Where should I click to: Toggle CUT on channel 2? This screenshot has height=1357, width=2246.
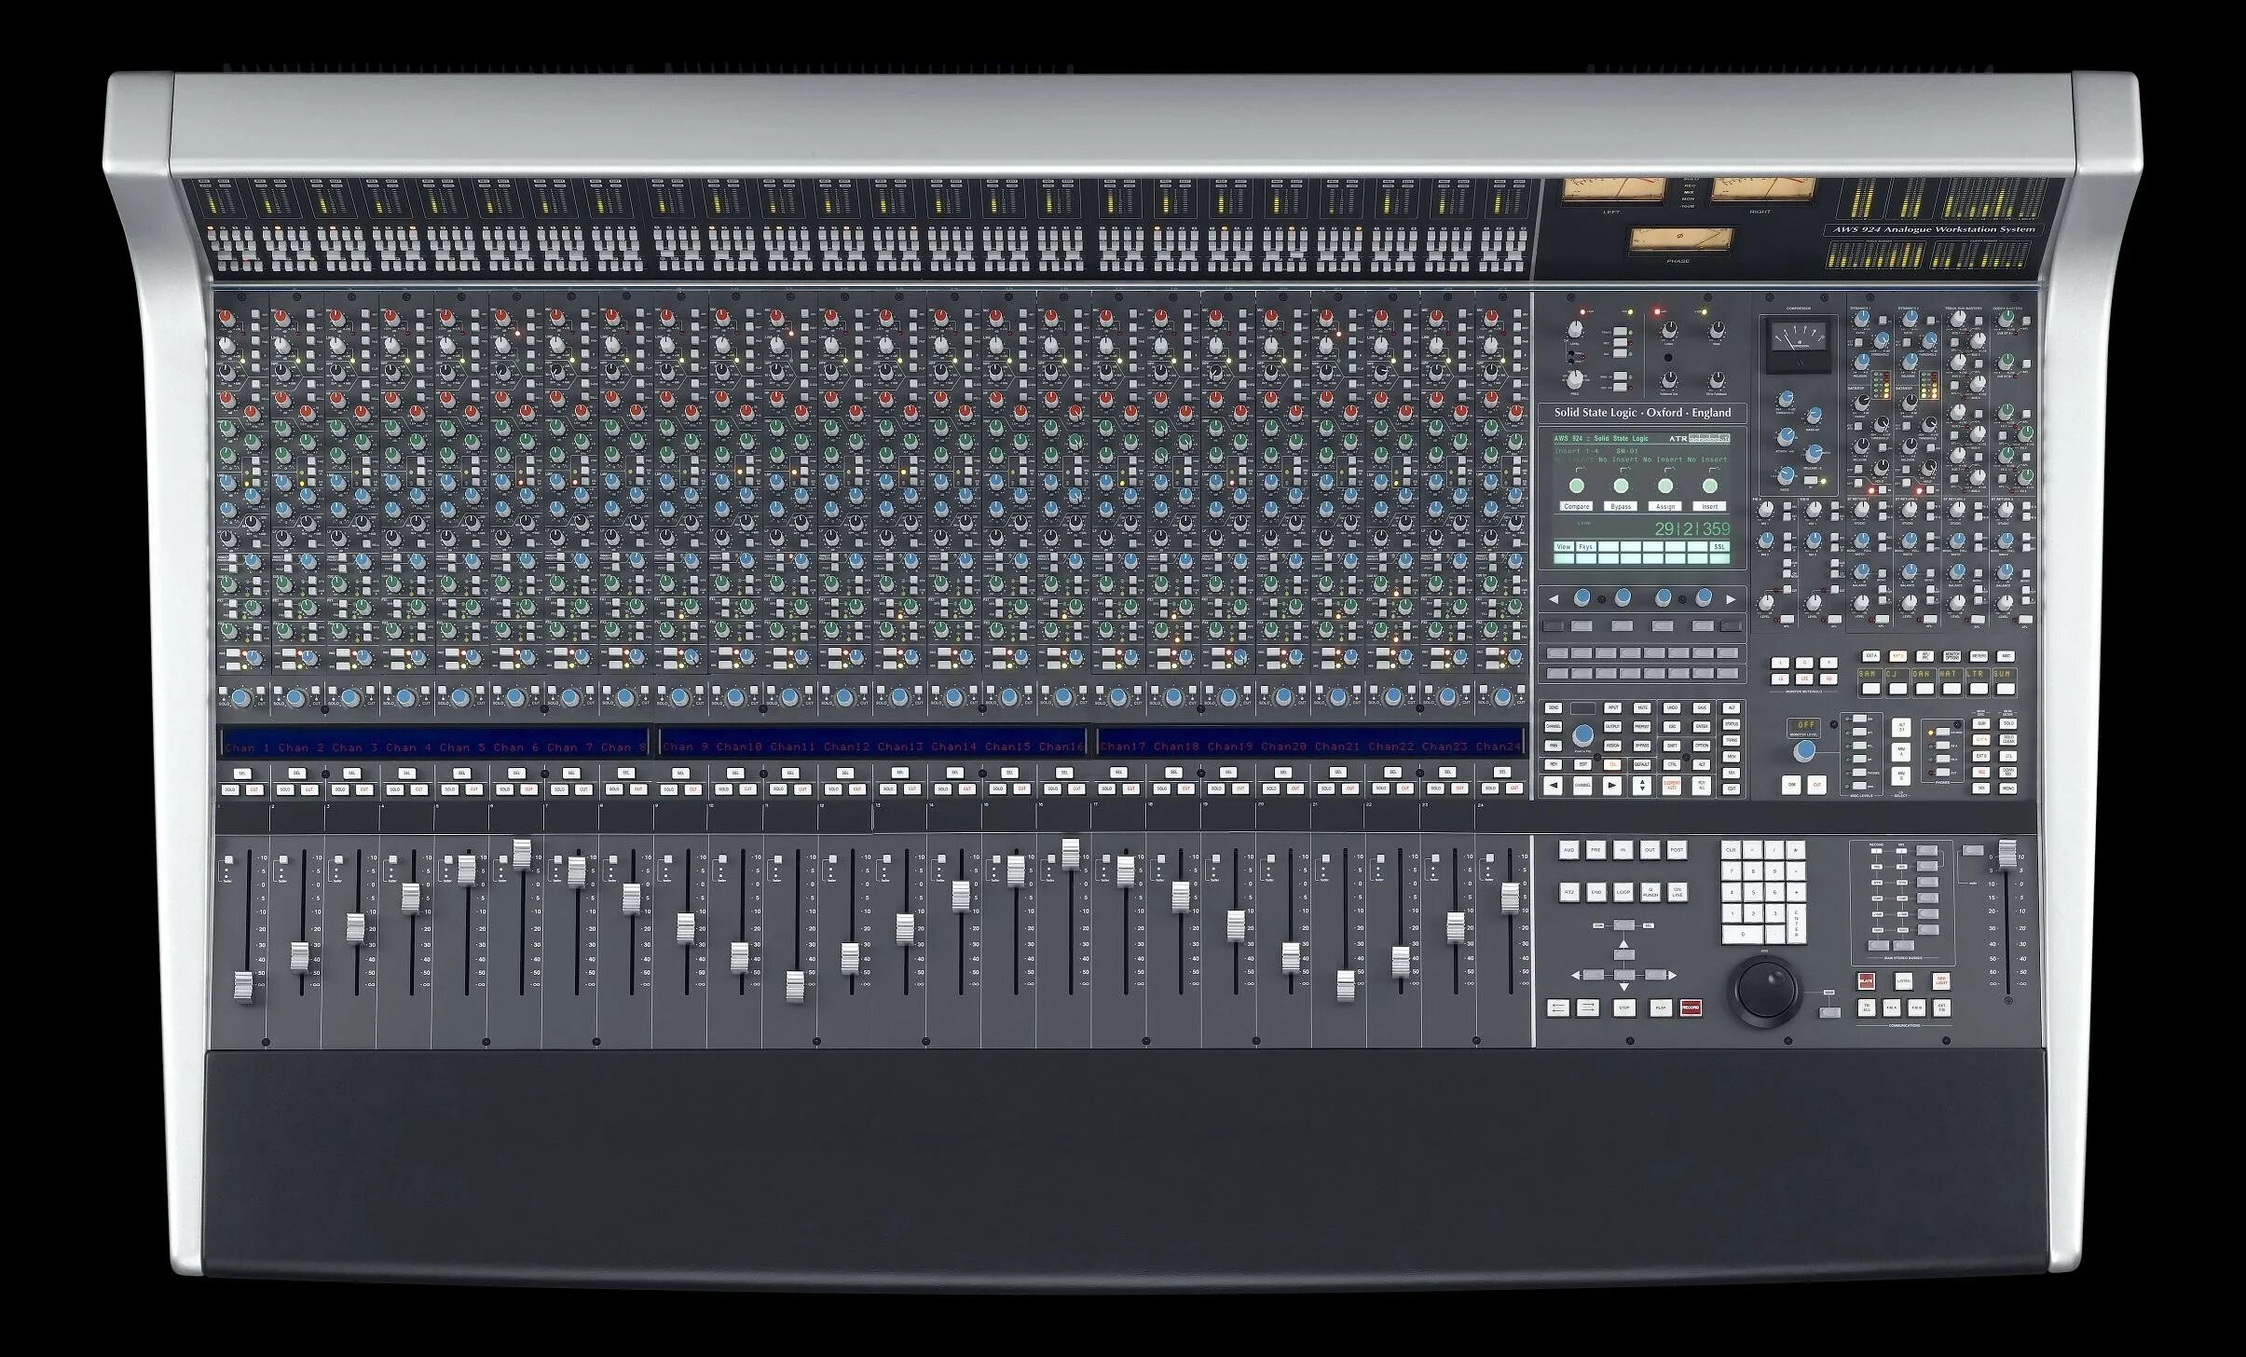point(309,789)
